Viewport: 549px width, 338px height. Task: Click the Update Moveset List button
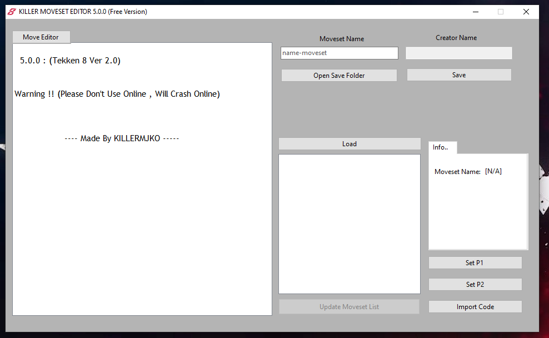(x=349, y=307)
